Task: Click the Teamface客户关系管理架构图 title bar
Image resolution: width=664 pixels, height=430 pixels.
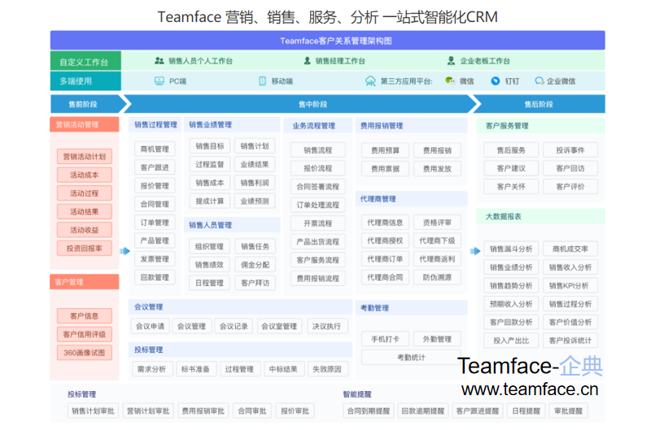Action: [327, 41]
